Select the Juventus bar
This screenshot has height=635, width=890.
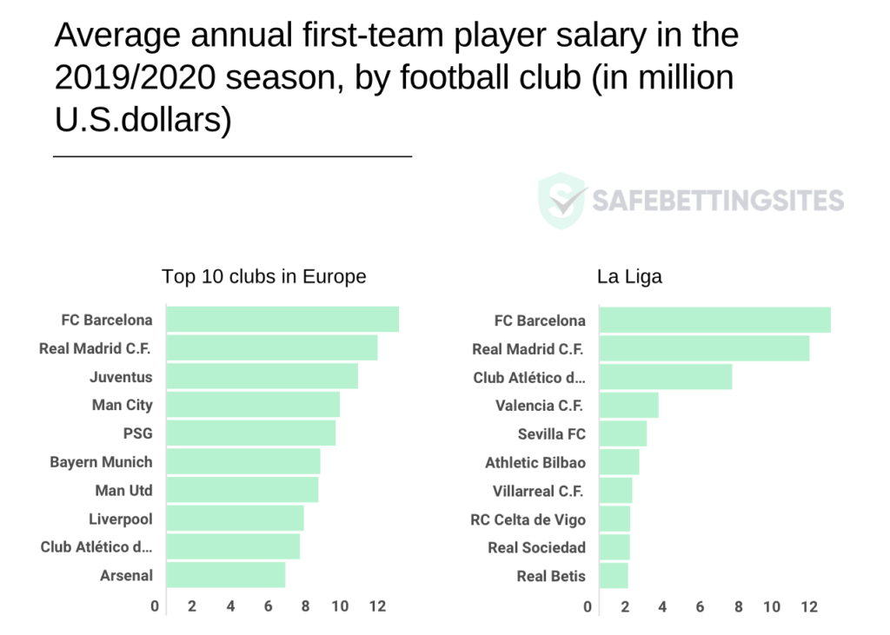262,375
